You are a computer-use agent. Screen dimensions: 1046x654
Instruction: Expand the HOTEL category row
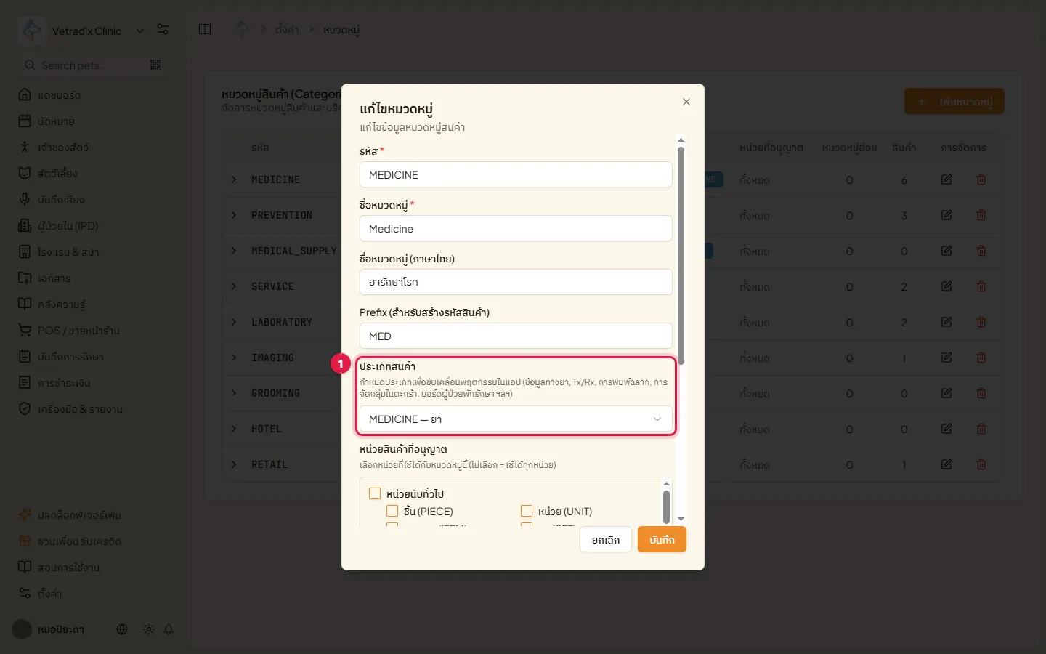point(234,429)
